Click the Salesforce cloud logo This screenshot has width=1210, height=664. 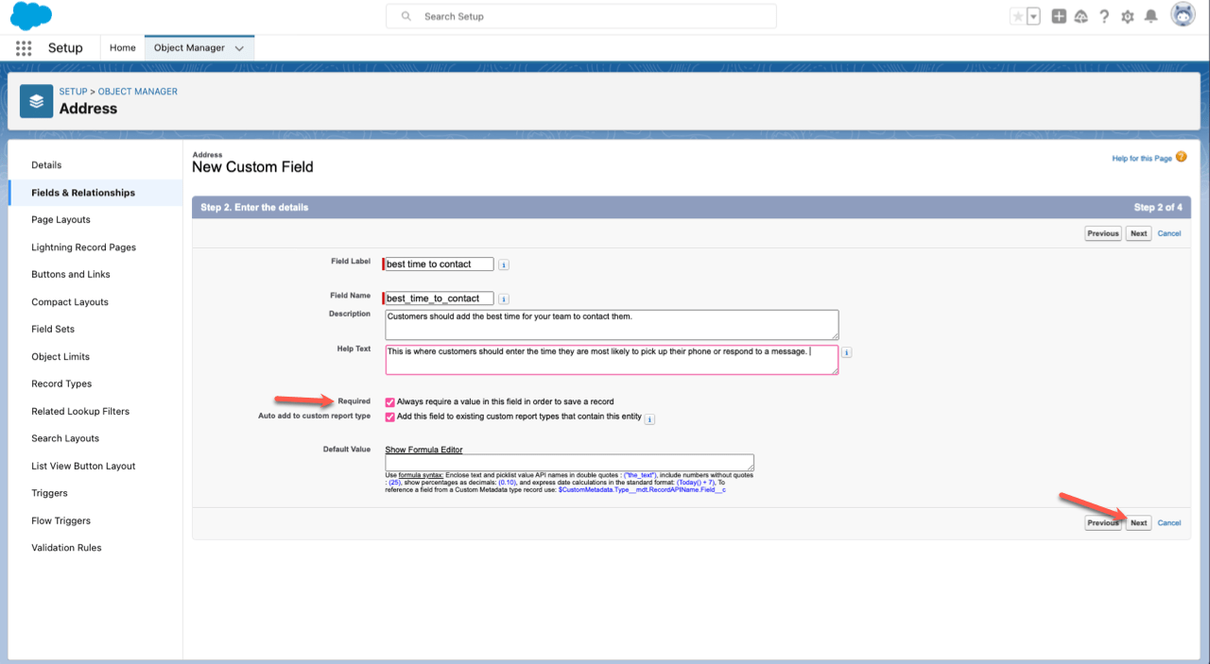pyautogui.click(x=31, y=16)
